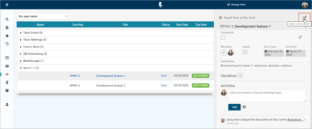Sort by Due Date column header

tap(201, 25)
